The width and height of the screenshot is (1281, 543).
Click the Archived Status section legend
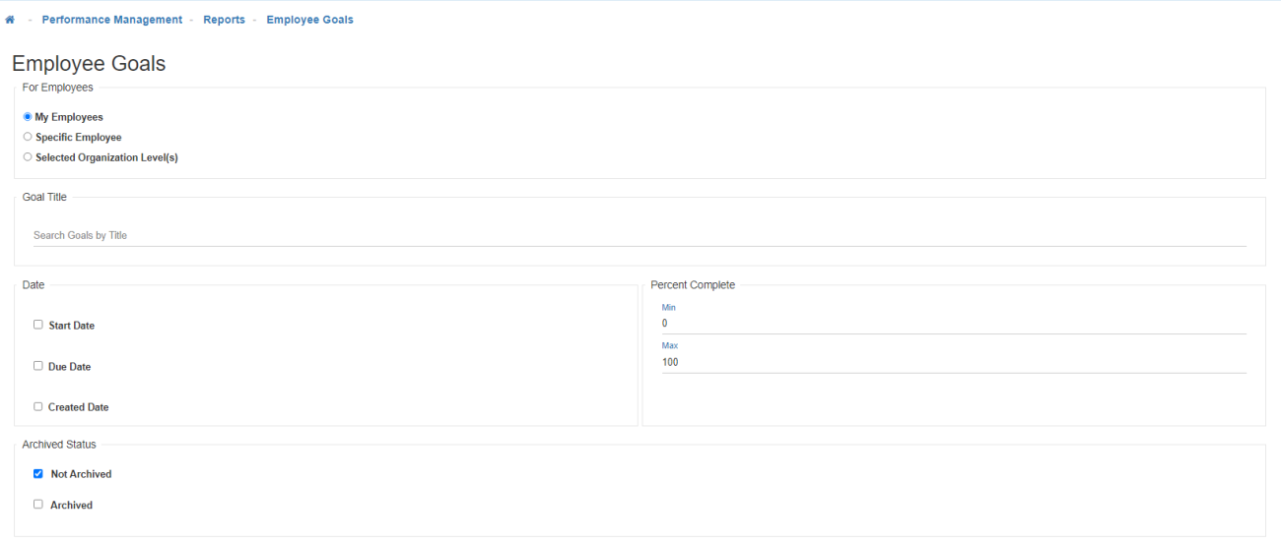click(x=59, y=445)
